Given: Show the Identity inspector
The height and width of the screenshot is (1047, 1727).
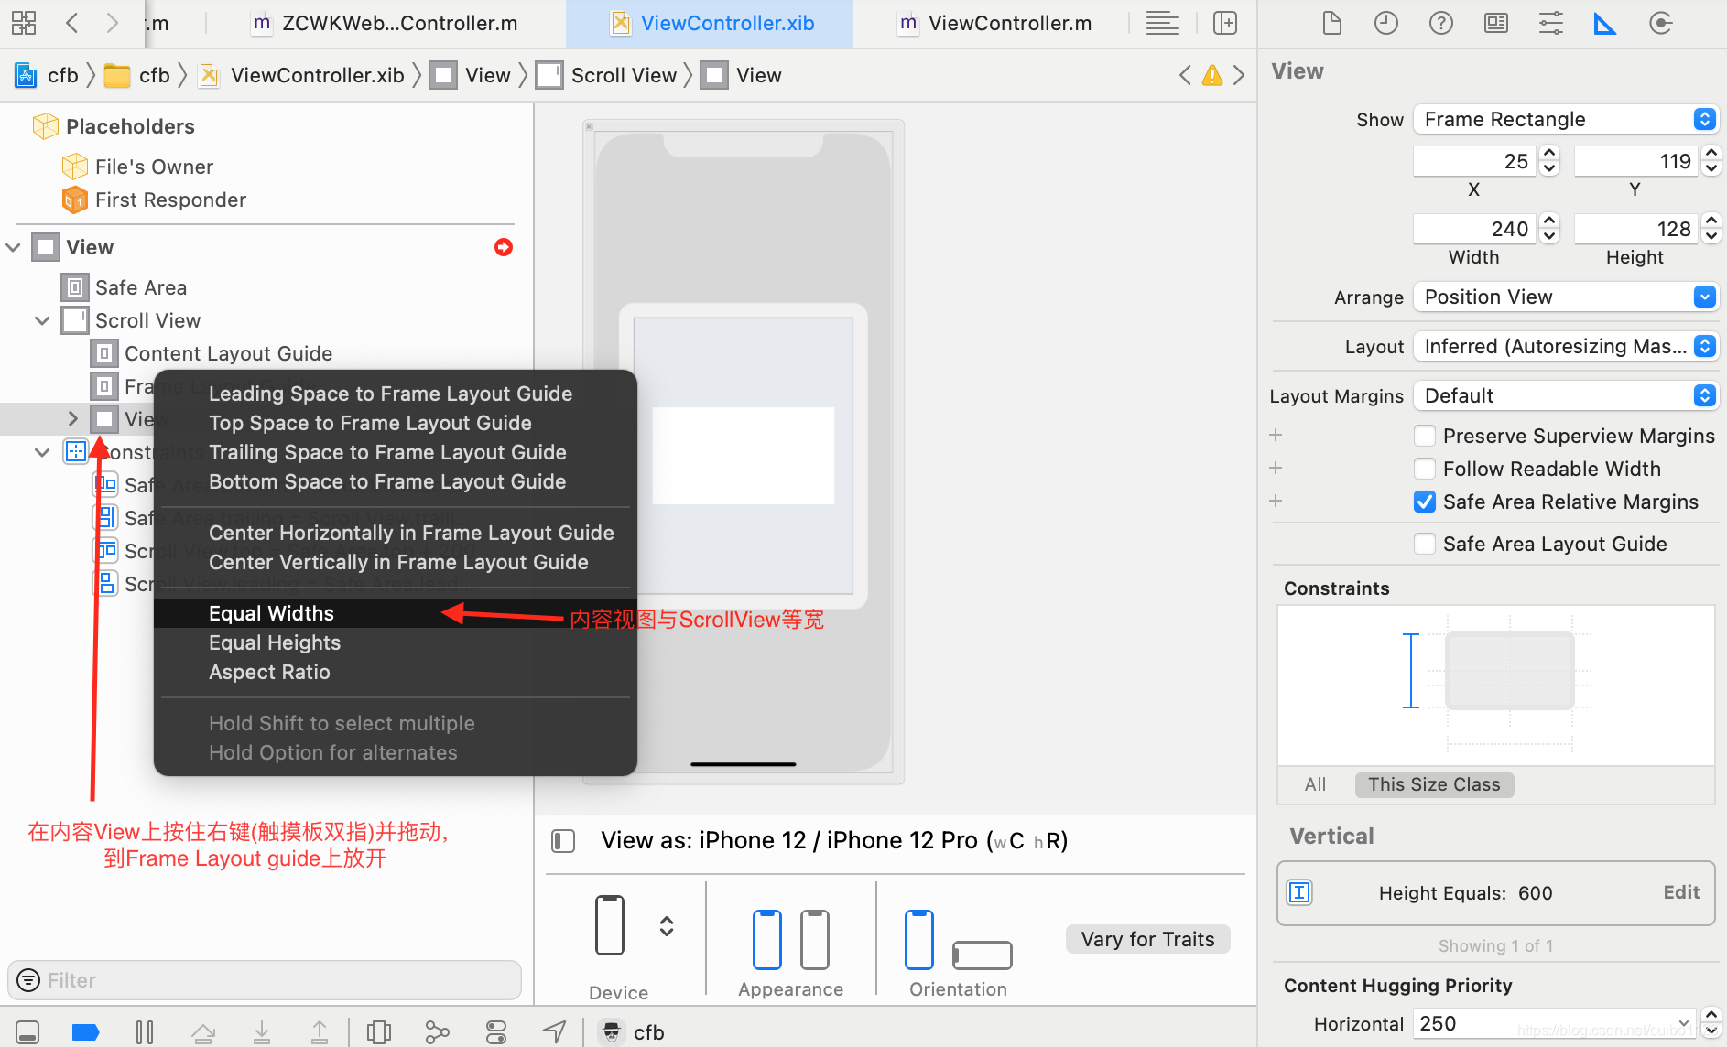Looking at the screenshot, I should click(1496, 23).
